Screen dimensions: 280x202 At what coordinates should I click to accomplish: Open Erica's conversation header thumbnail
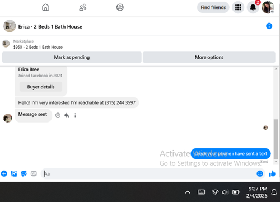(x=10, y=26)
